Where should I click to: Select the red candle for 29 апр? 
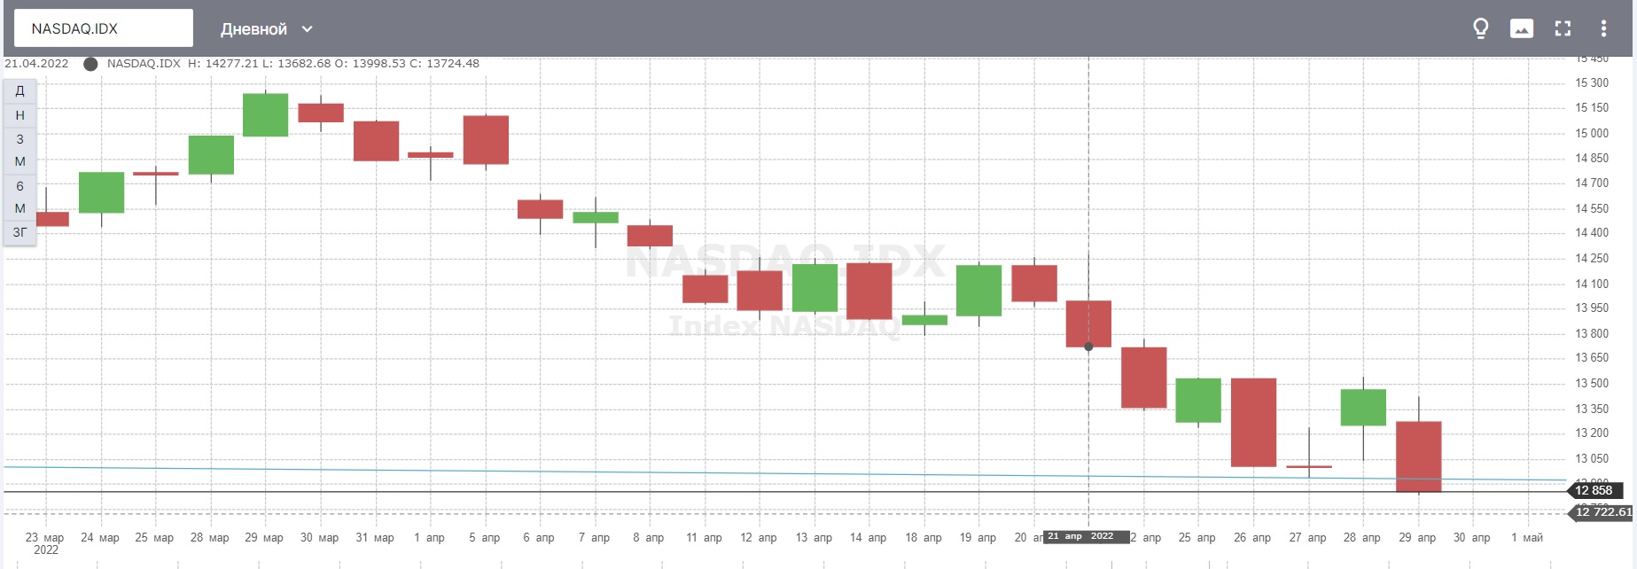(x=1418, y=456)
